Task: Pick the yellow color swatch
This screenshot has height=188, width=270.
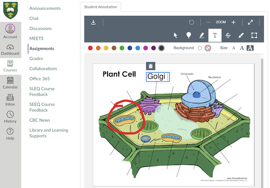Action: pos(106,48)
